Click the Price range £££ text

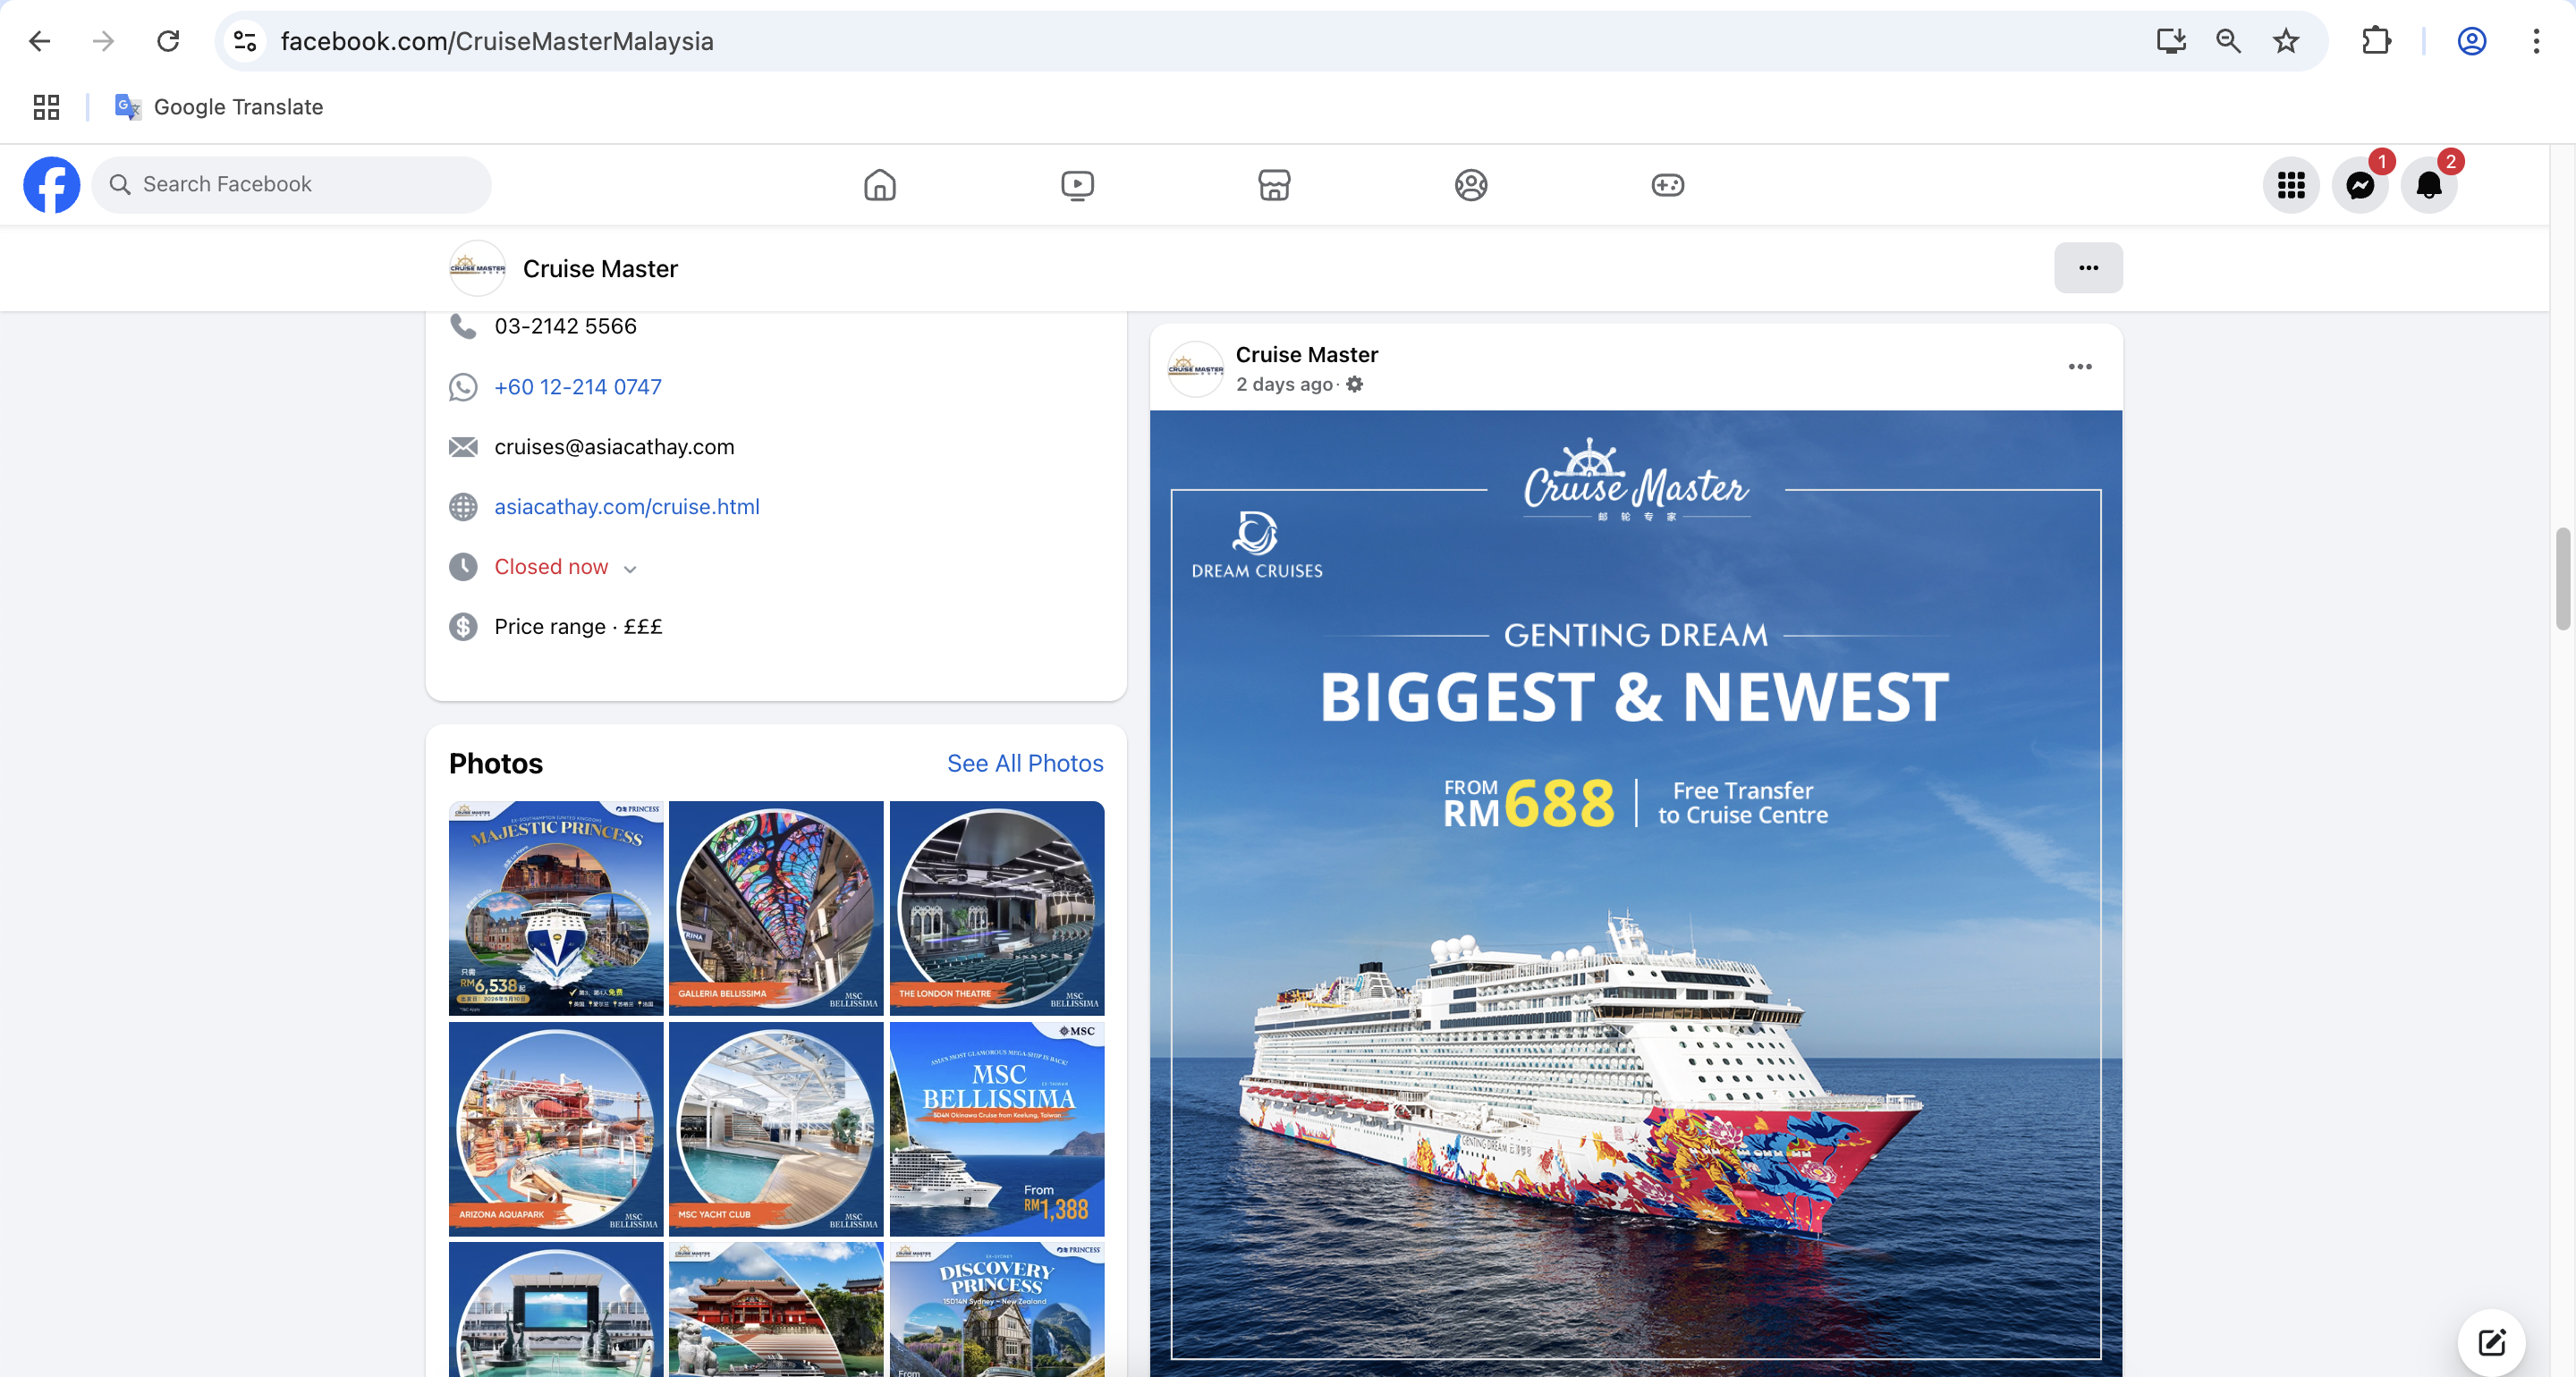click(x=578, y=627)
